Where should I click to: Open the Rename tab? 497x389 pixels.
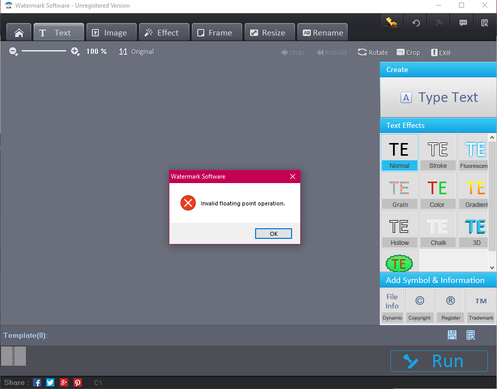pyautogui.click(x=323, y=32)
